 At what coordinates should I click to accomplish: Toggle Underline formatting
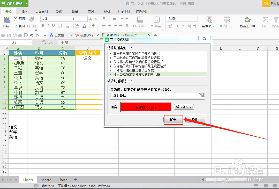53,26
